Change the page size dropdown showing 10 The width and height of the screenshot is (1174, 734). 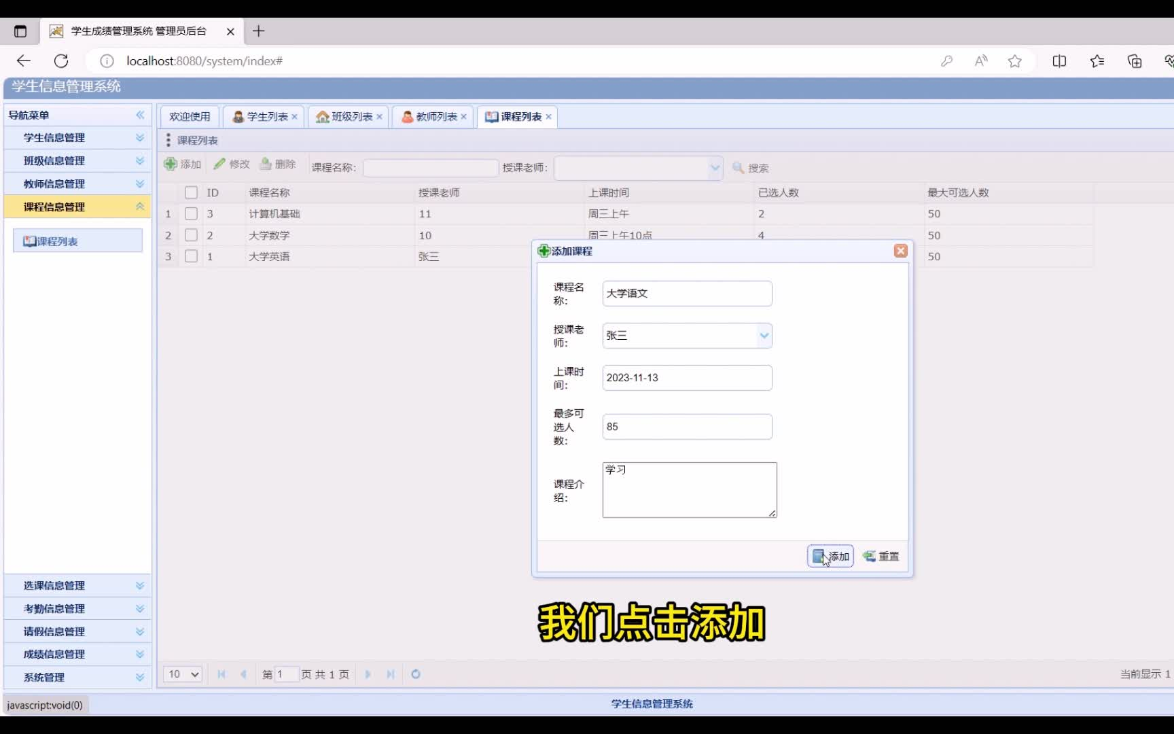click(x=181, y=674)
